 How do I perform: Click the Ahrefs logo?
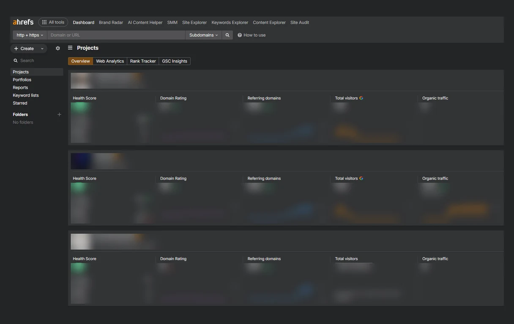[23, 22]
